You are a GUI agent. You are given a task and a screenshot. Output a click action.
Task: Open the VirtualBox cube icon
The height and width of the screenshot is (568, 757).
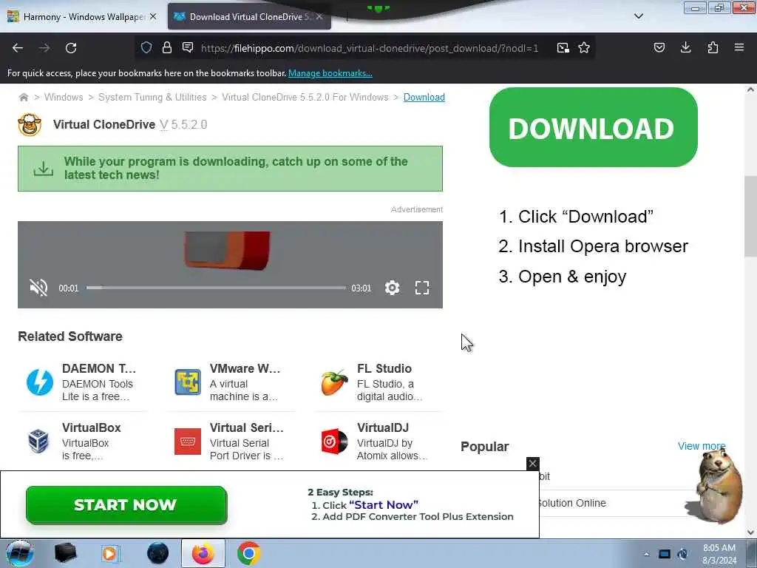[38, 441]
